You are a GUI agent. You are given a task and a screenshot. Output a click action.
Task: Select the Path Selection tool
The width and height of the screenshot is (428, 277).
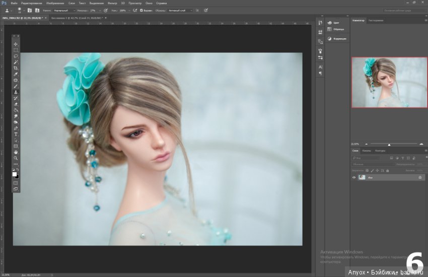[x=16, y=141]
